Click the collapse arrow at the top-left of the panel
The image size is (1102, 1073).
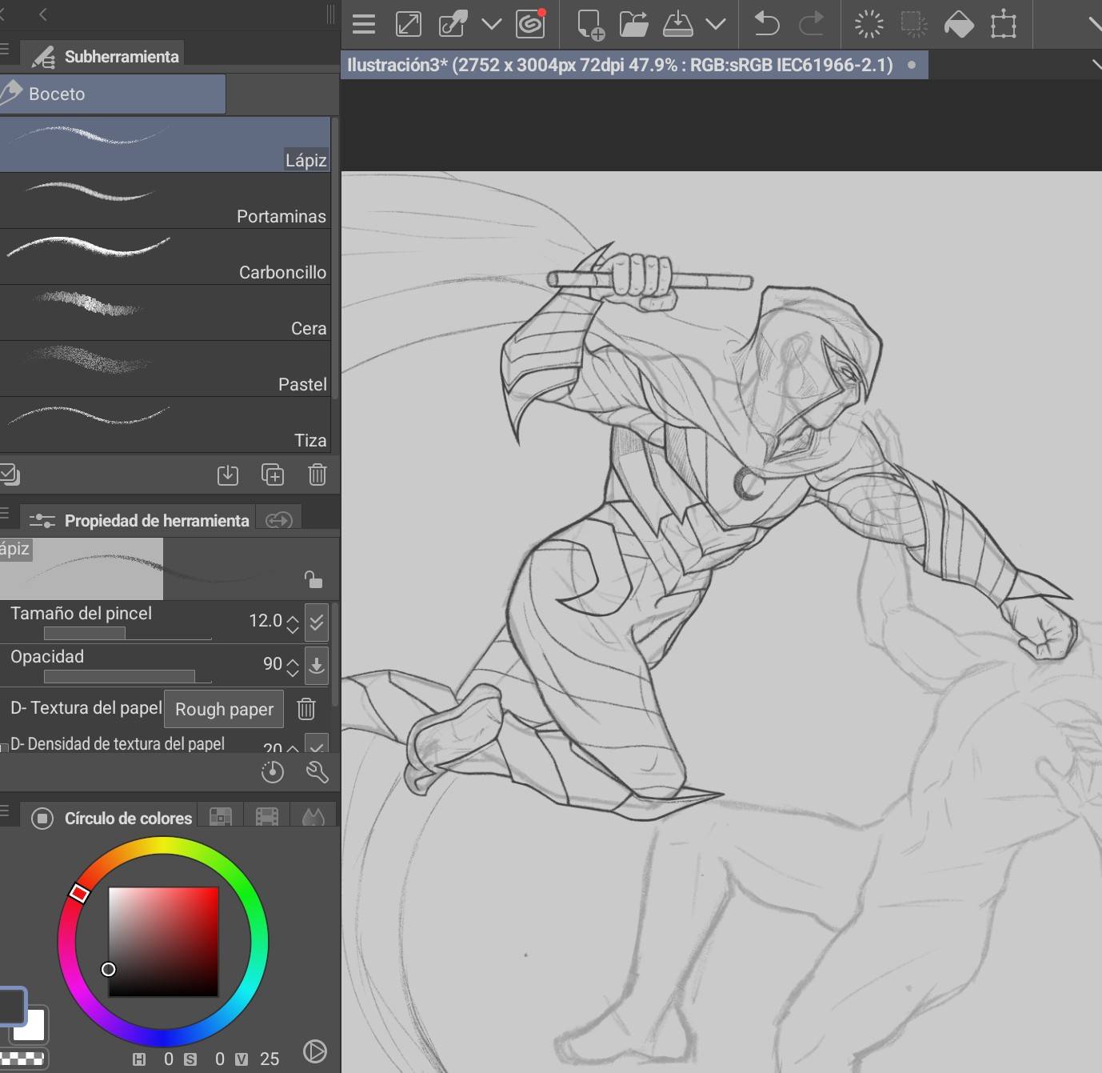[43, 14]
